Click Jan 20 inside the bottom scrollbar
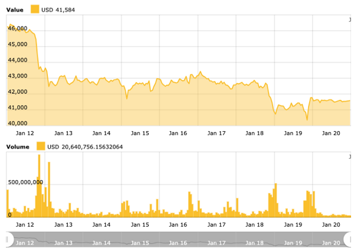 332,243
